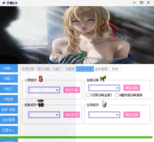The width and height of the screenshot is (154, 142).
Task: Click the hat-wearing skin character icon
Action: click(41, 103)
